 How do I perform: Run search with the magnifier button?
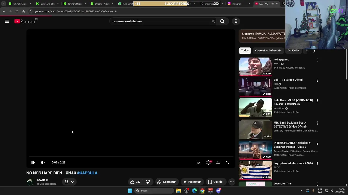[x=222, y=21]
